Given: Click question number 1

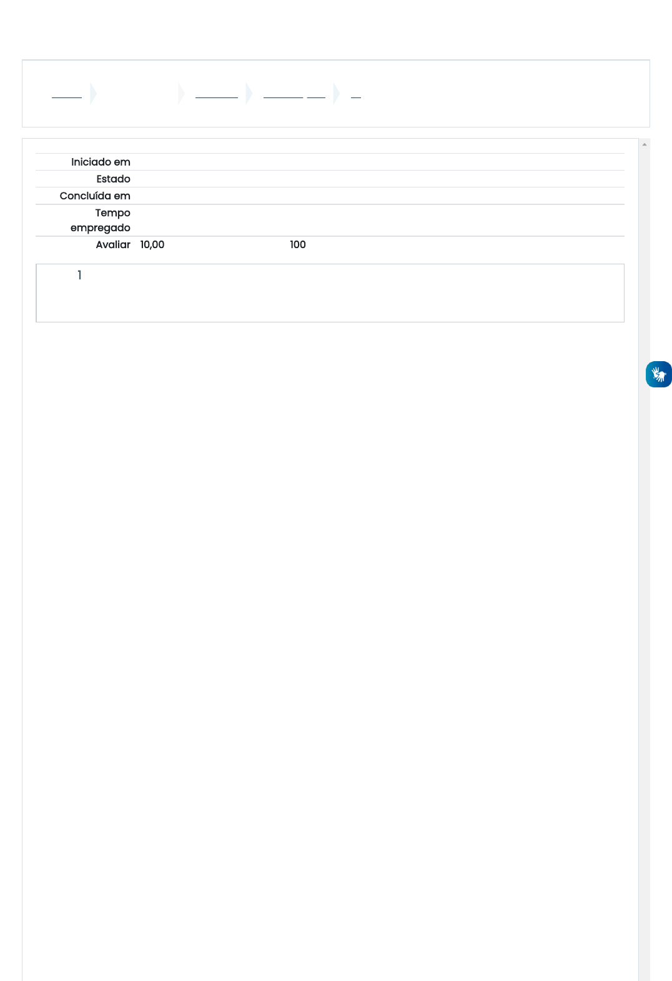Looking at the screenshot, I should click(x=79, y=275).
